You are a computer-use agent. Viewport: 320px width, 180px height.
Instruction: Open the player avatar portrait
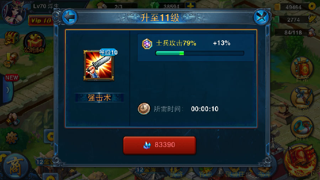[14, 12]
